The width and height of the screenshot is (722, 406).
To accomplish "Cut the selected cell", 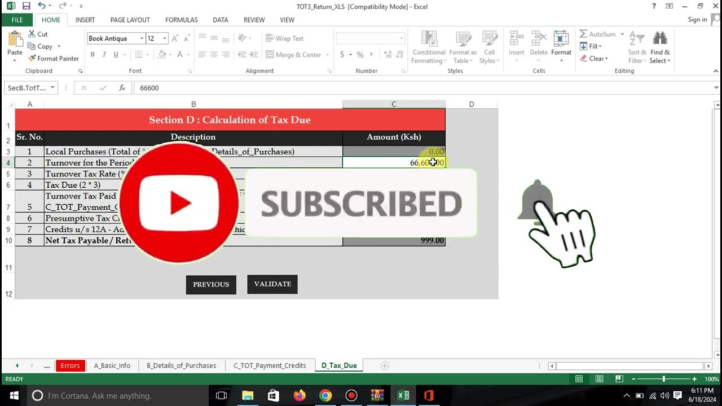I will (38, 34).
